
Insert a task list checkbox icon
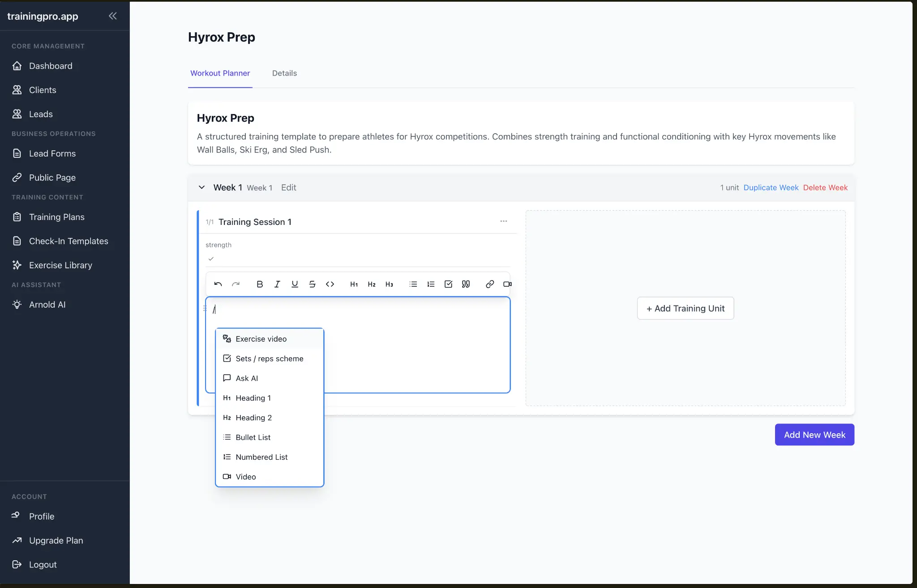448,284
